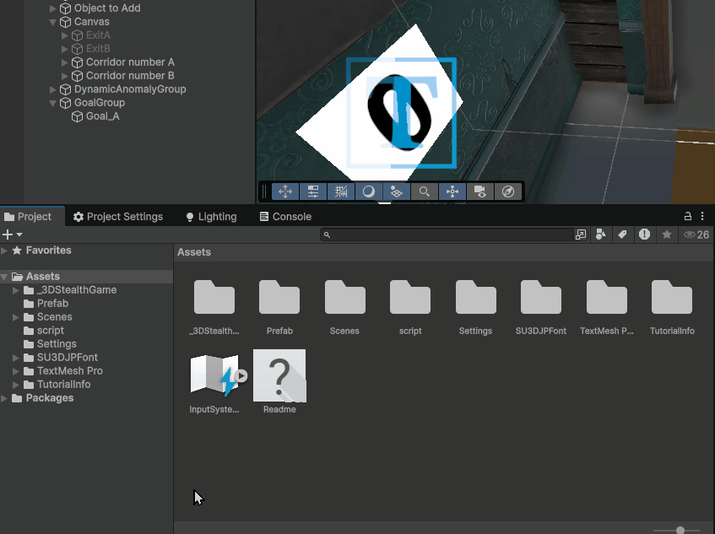Image resolution: width=715 pixels, height=534 pixels.
Task: Open the scene view magnifier search tool
Action: [x=425, y=191]
